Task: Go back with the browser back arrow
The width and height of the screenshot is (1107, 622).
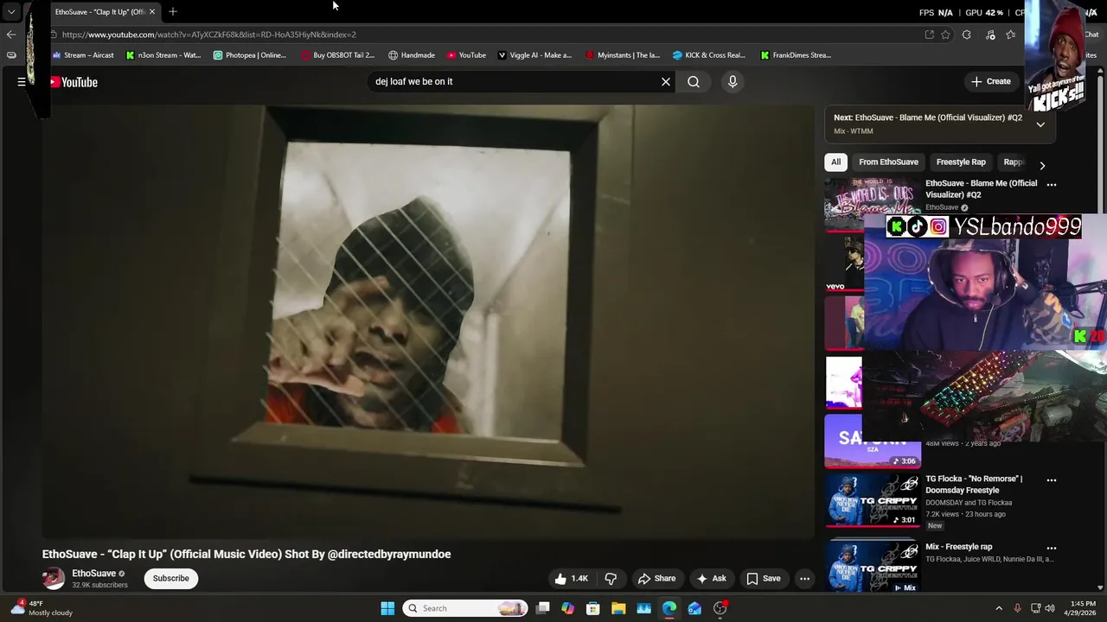Action: [10, 35]
